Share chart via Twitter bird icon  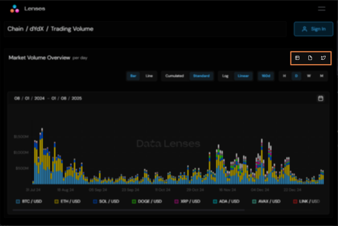coord(323,58)
